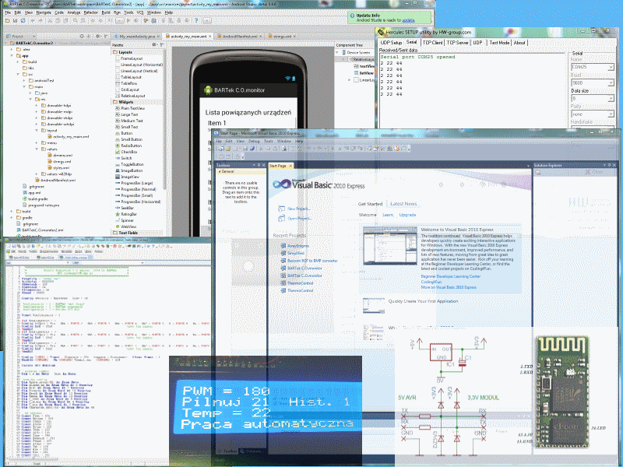The width and height of the screenshot is (623, 467).
Task: Select Item 1 in the phone preview list
Action: coord(217,123)
